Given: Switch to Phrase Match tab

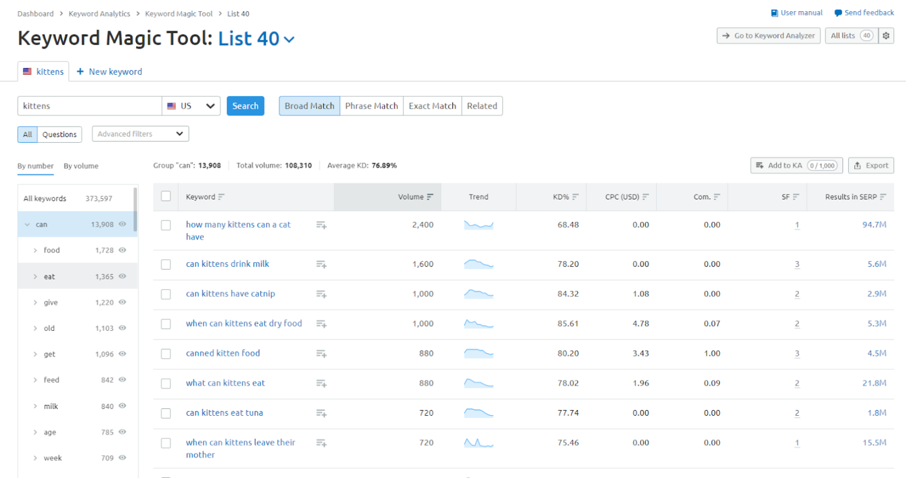Looking at the screenshot, I should point(371,106).
